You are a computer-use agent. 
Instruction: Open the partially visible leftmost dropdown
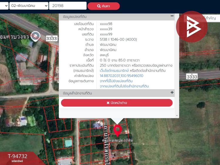(x=4, y=6)
